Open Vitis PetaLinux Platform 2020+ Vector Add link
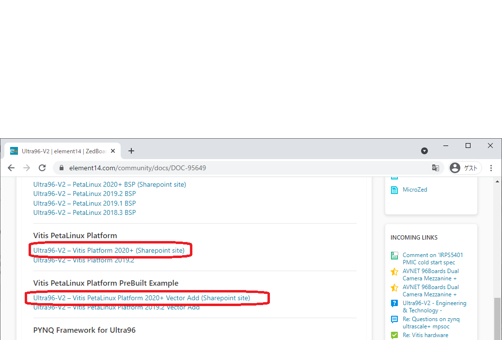 (x=141, y=298)
